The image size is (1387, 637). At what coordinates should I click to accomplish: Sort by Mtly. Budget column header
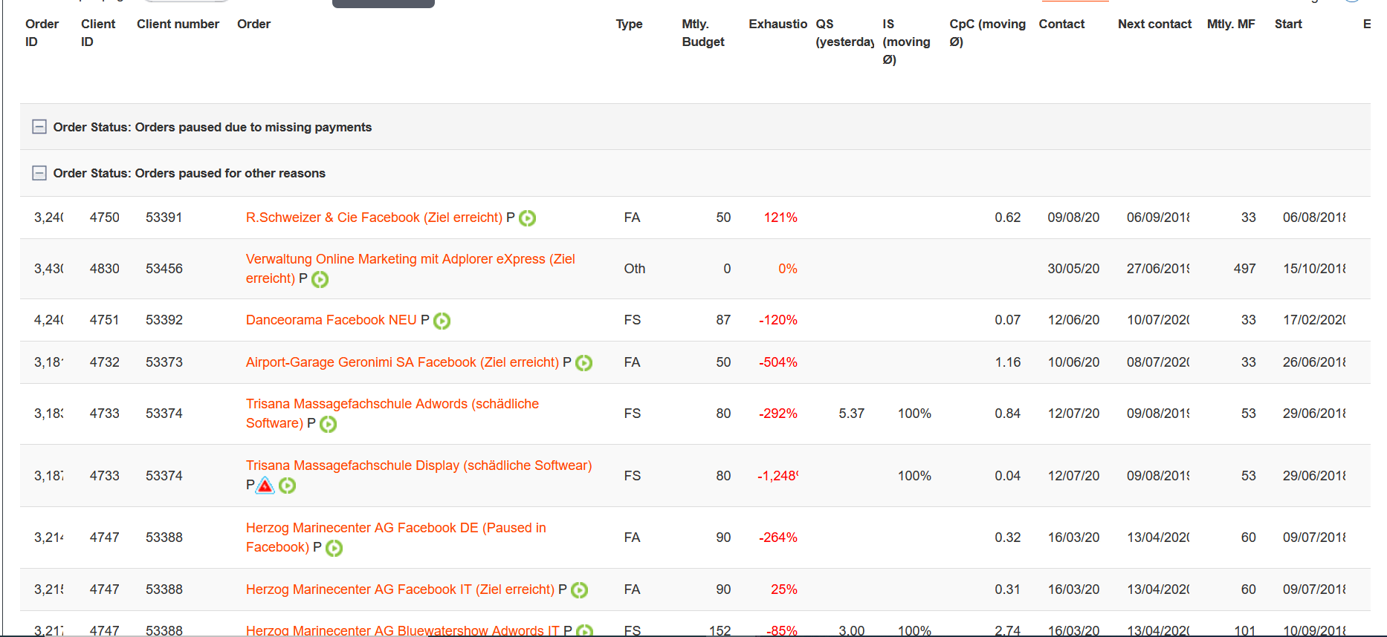(x=702, y=33)
